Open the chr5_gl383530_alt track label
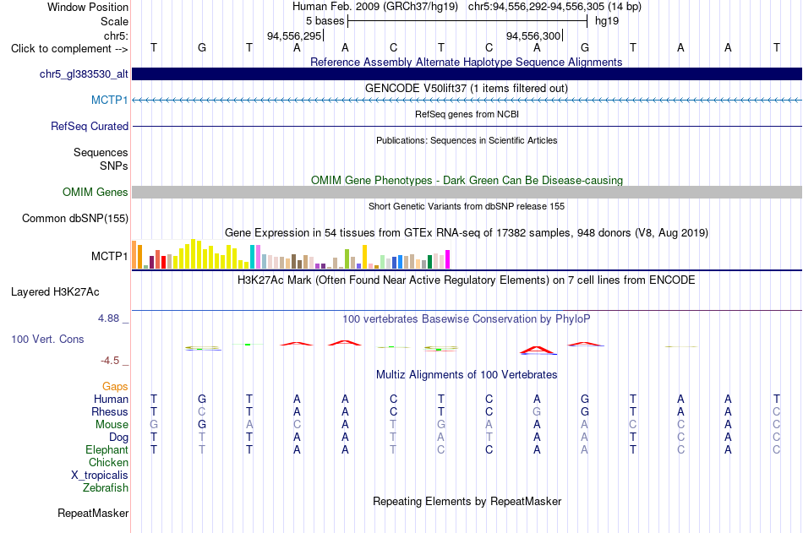803x533 pixels. pos(84,74)
